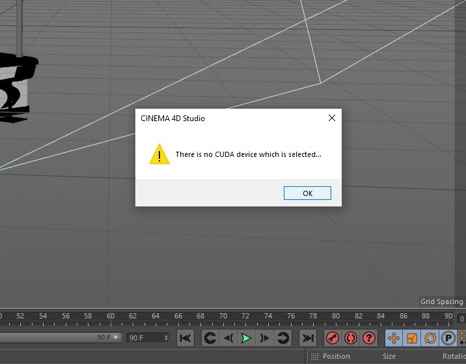This screenshot has width=466, height=364.
Task: Open keyframe selection red question icon
Action: coord(369,338)
